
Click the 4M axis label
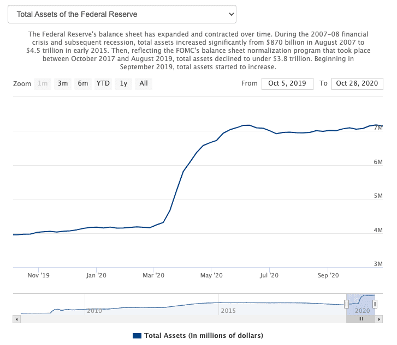pyautogui.click(x=378, y=230)
